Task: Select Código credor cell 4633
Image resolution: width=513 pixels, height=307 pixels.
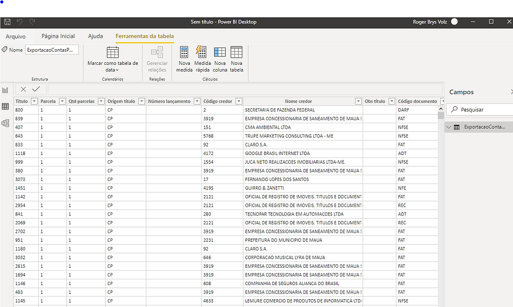Action: point(222,301)
